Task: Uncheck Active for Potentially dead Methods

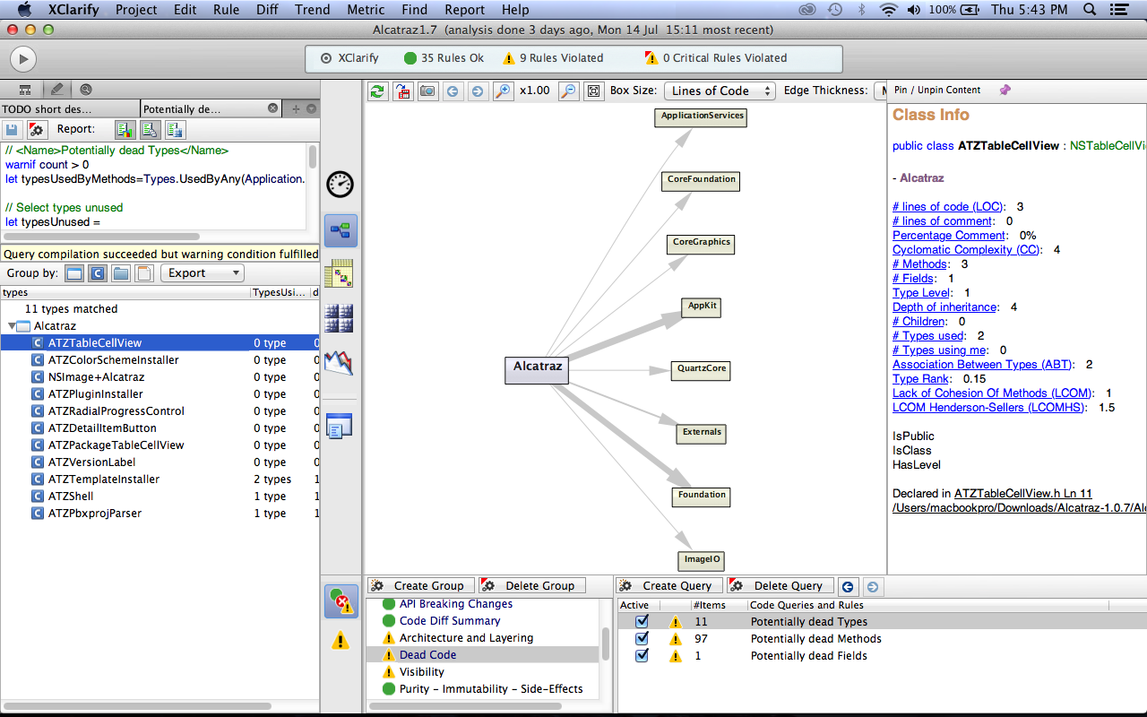Action: tap(642, 638)
